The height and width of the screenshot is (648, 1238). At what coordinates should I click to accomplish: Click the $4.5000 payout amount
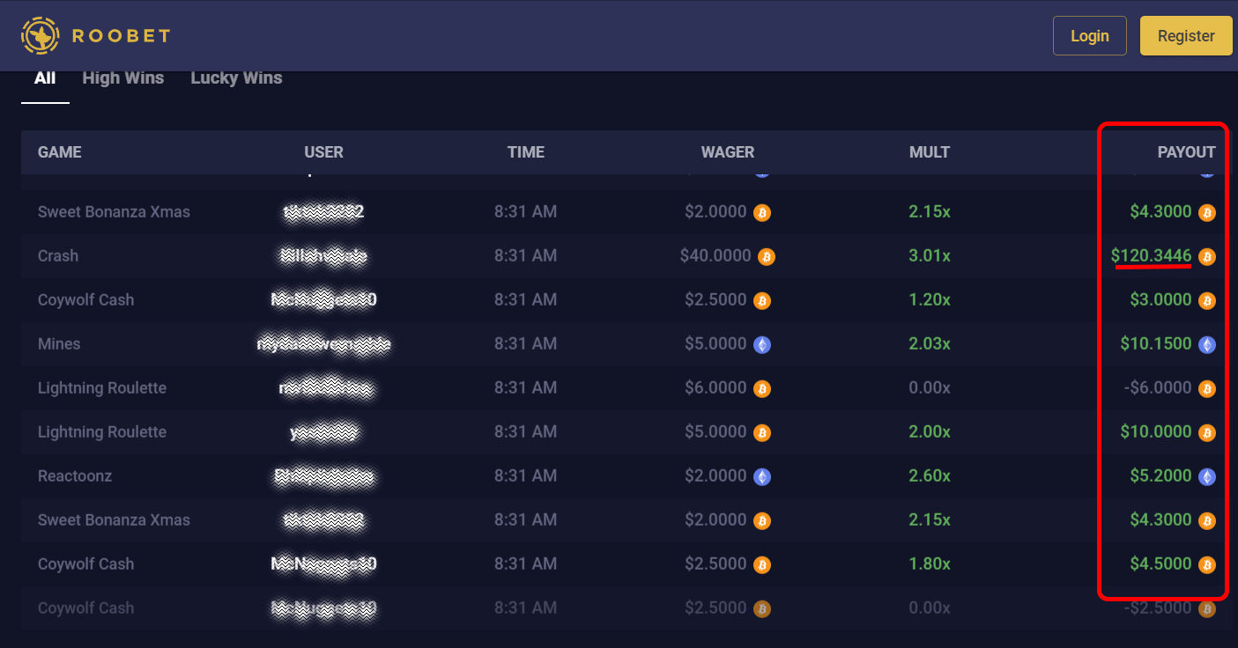1161,564
